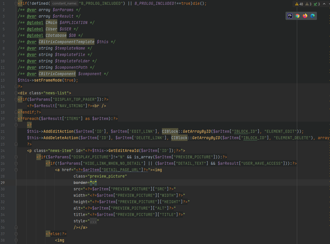This screenshot has width=330, height=244.
Task: Collapse the anchor tag fold at line 27
Action: 16,170
